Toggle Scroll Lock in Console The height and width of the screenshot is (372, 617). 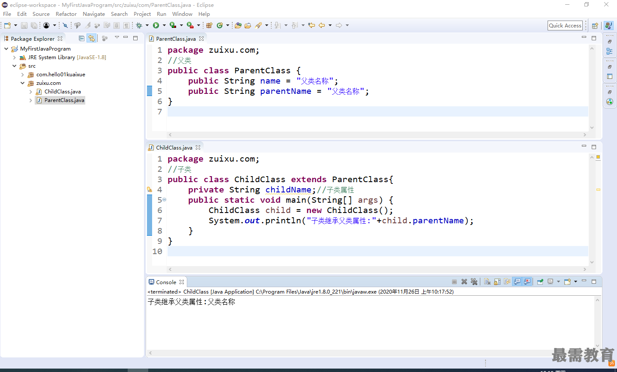[497, 282]
